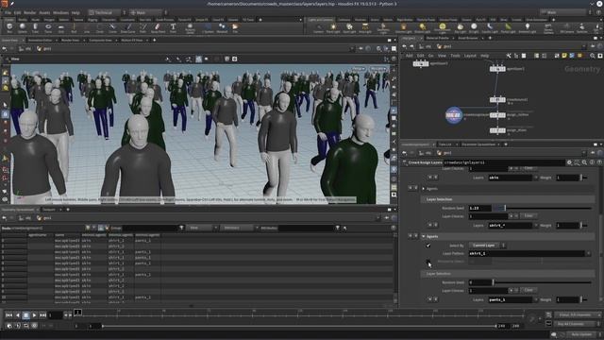Click the Layer Pattern input field
Screen dimensions: 604x340
(527, 254)
